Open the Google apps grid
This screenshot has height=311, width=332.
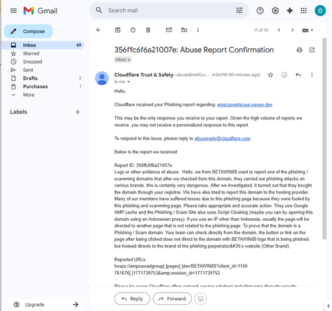click(x=303, y=11)
